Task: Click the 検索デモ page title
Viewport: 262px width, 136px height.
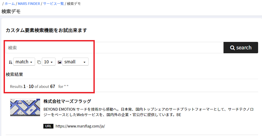Action: pyautogui.click(x=11, y=11)
